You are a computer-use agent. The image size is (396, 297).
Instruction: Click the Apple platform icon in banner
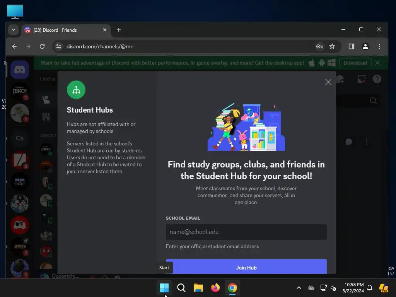pyautogui.click(x=312, y=63)
